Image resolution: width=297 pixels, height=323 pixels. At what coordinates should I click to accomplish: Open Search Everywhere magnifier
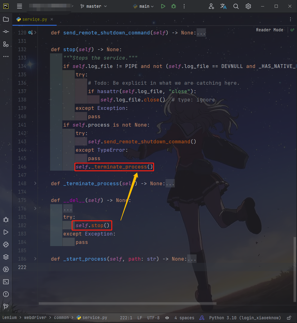[236, 6]
